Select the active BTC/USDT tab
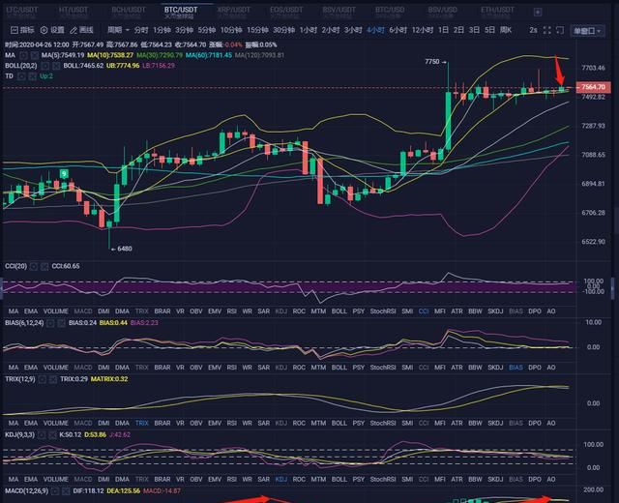 [x=181, y=12]
